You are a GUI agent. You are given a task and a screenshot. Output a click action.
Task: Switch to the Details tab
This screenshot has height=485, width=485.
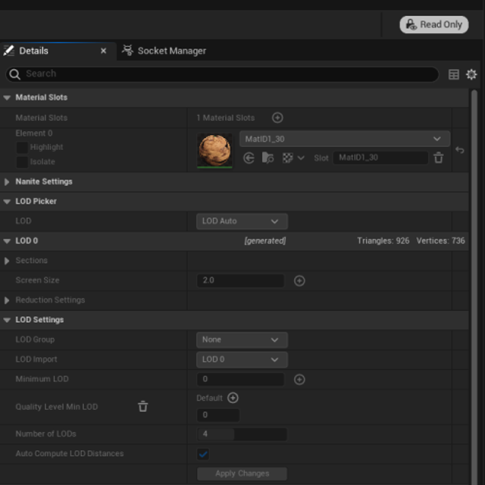point(33,51)
